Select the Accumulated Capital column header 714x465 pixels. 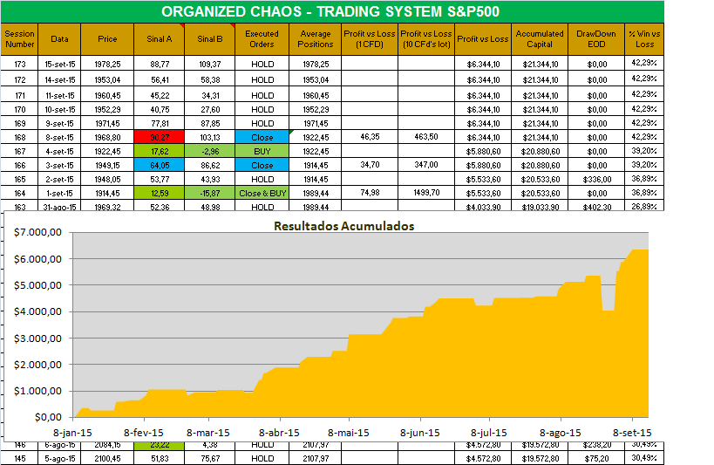(x=540, y=39)
